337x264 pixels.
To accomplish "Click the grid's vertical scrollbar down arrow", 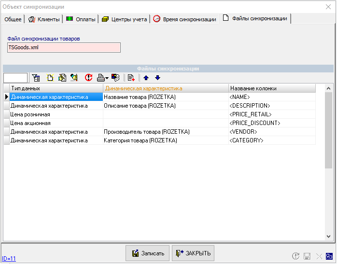I will [x=328, y=236].
